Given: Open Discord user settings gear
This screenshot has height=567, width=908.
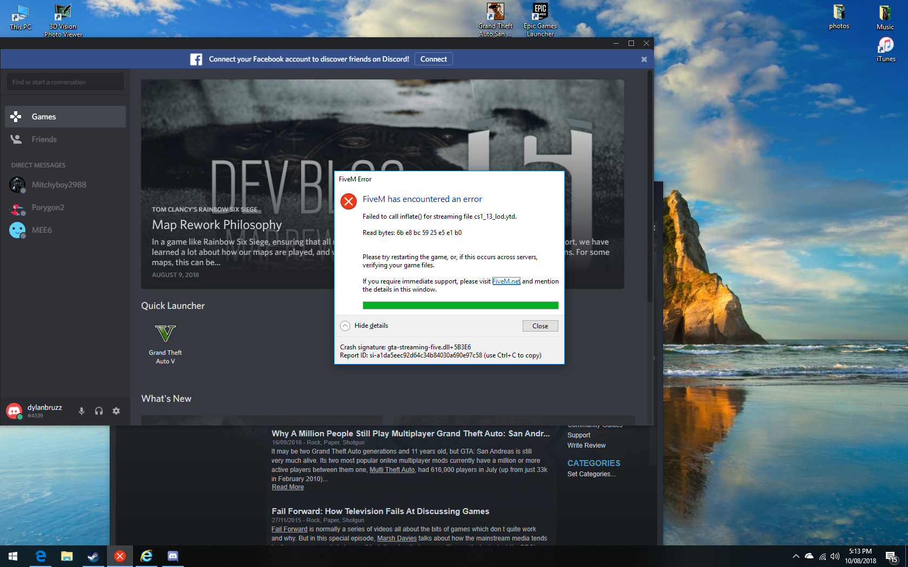Looking at the screenshot, I should pos(116,411).
